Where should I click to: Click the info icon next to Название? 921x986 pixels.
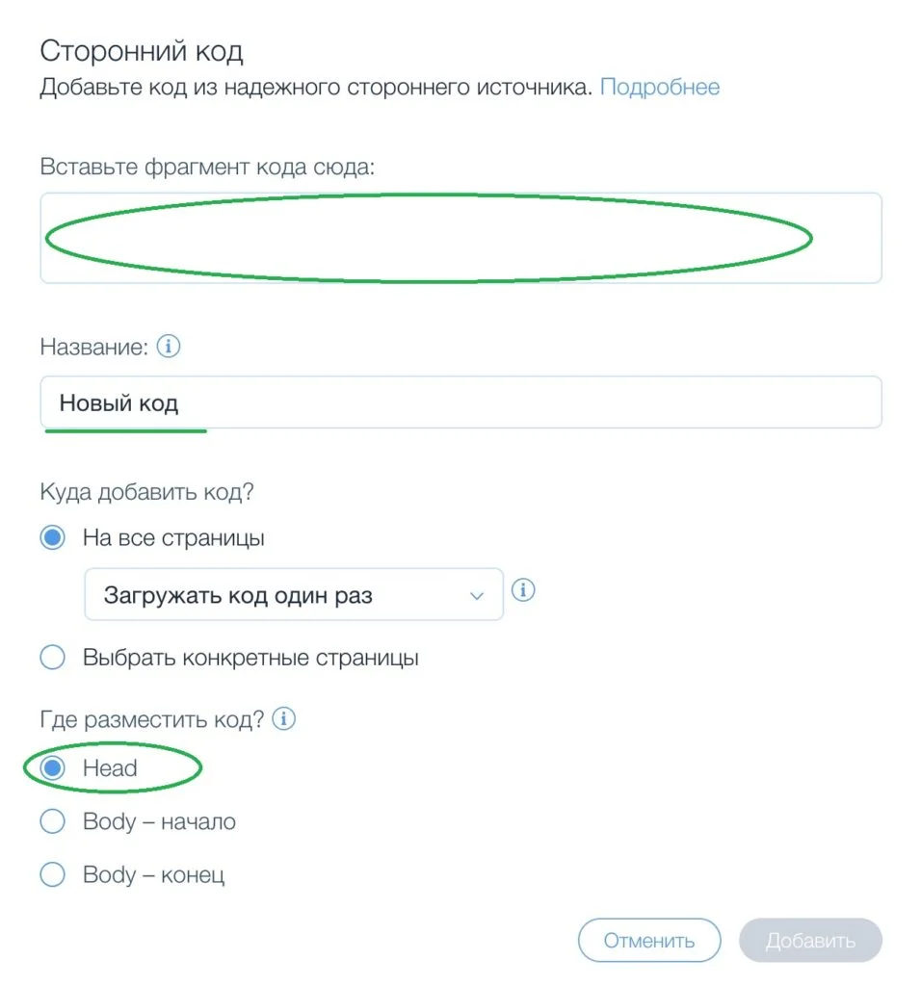pos(169,347)
